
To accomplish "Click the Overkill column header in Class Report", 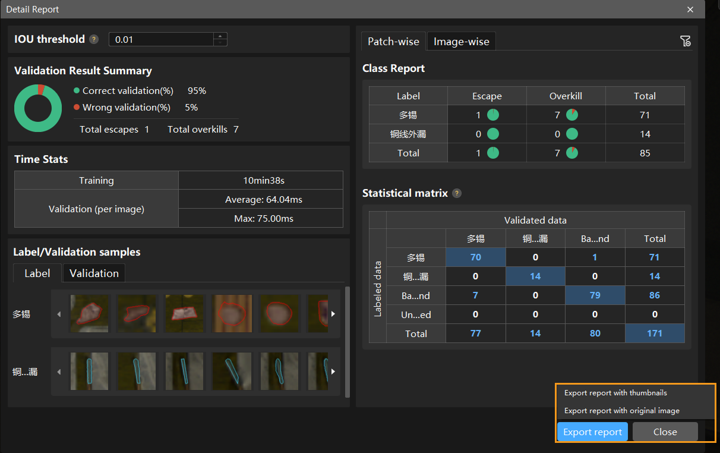I will 566,96.
